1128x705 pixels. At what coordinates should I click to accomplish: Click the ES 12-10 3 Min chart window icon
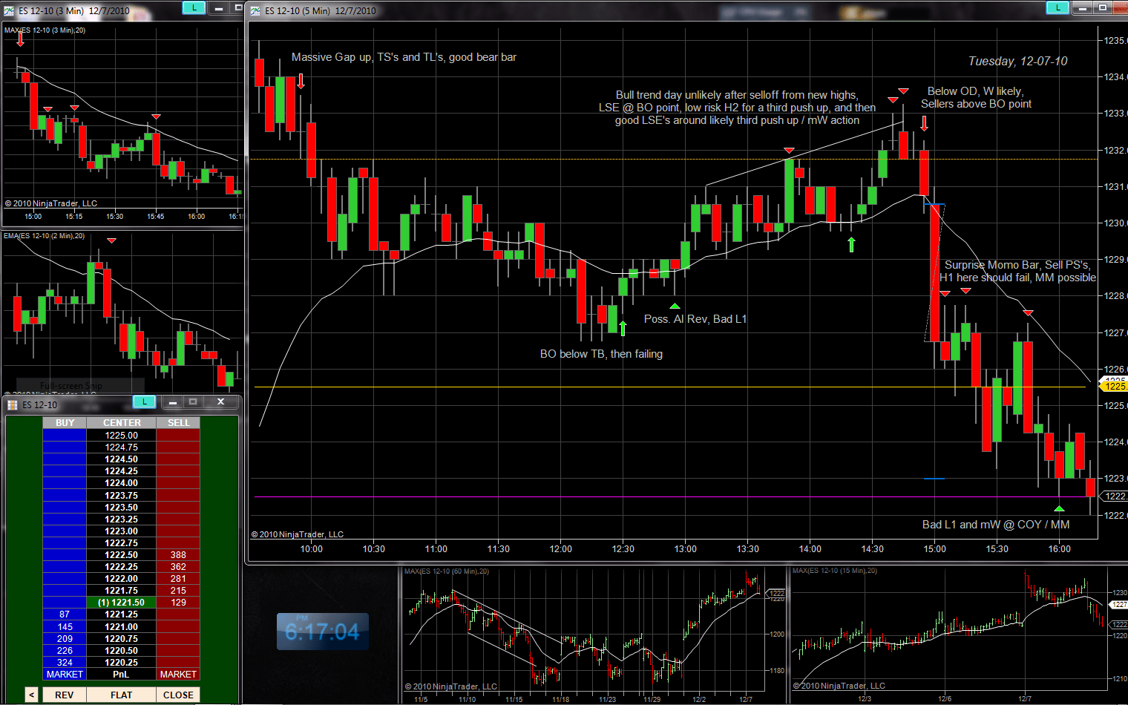click(x=9, y=10)
